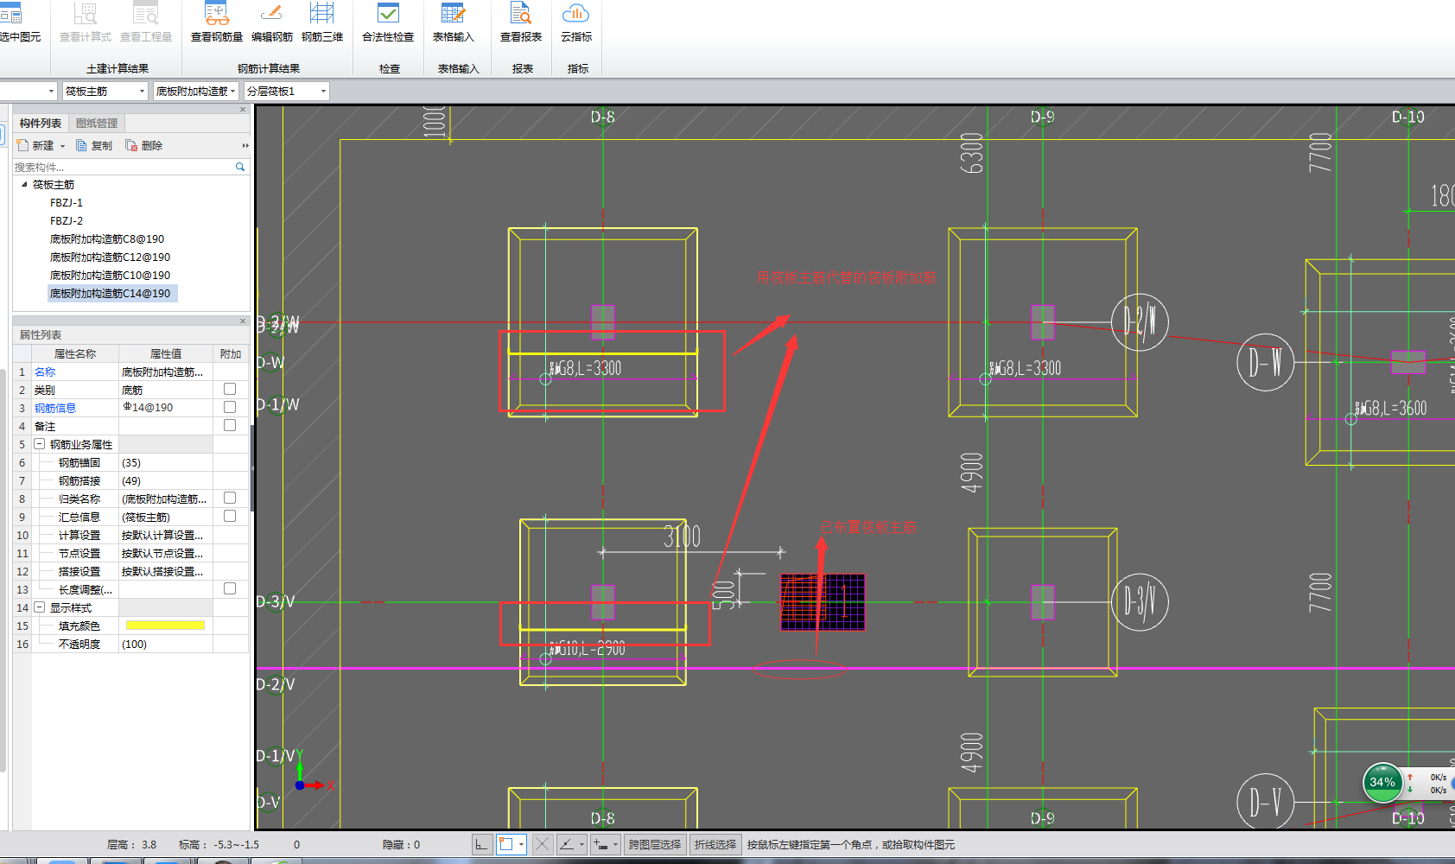Click the search magnifier in component list
The height and width of the screenshot is (864, 1455).
(x=240, y=167)
